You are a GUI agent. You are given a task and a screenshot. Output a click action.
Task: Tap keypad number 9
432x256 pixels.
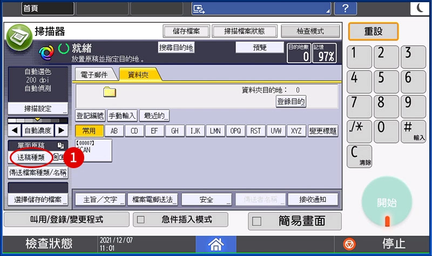point(413,107)
